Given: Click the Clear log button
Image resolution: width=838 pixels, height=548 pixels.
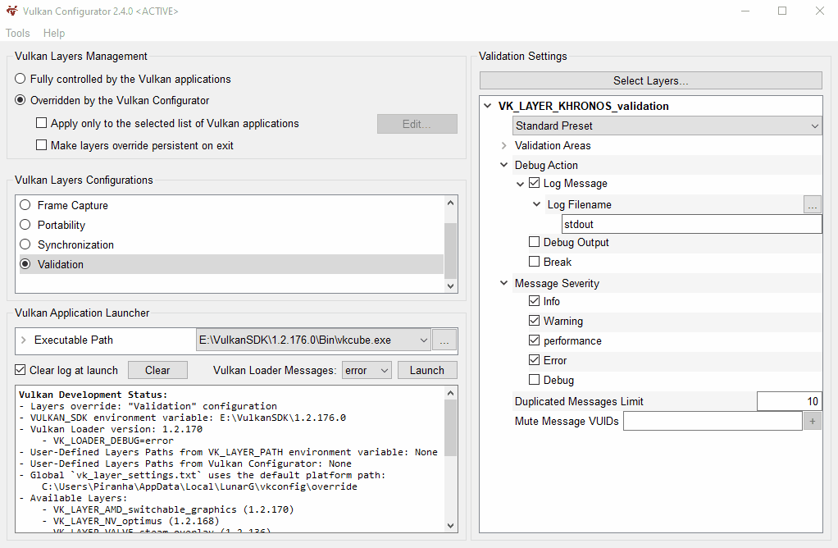Looking at the screenshot, I should point(157,370).
